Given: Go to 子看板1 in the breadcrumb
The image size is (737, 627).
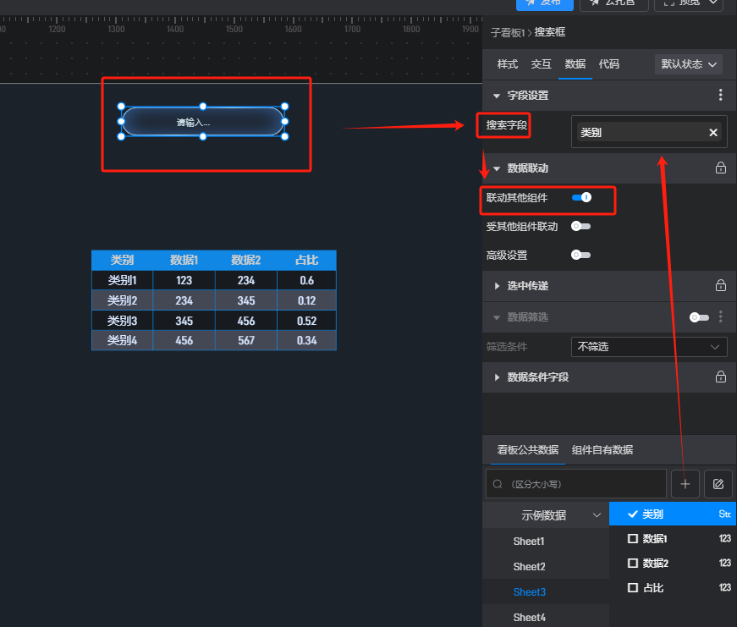Looking at the screenshot, I should [x=508, y=32].
